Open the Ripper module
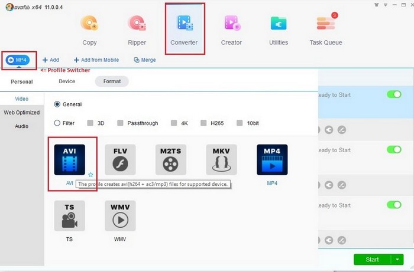Screen dimensions: 414x272 pos(137,30)
